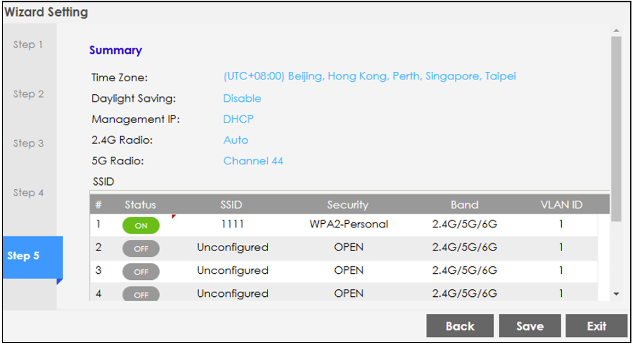Viewport: 634px width, 345px height.
Task: Click the time zone value text
Action: coord(370,77)
